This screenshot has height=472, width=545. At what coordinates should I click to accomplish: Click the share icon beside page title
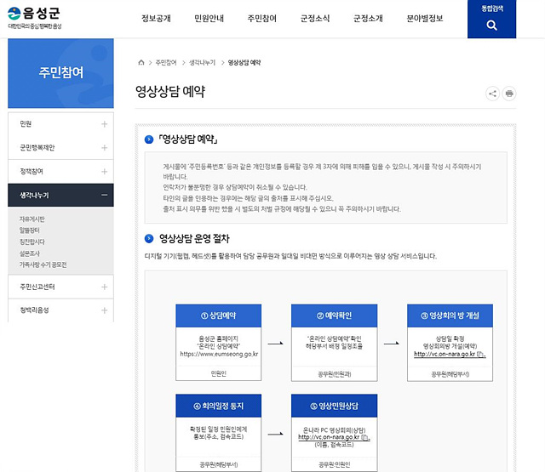(x=492, y=94)
